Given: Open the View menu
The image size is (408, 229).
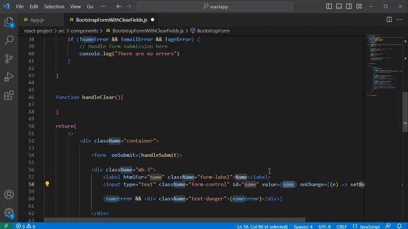Looking at the screenshot, I should coord(75,6).
